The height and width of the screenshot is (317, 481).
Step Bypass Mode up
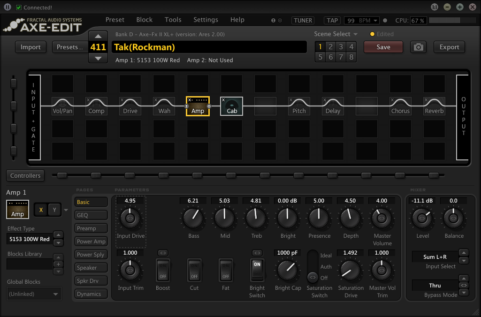tap(464, 279)
